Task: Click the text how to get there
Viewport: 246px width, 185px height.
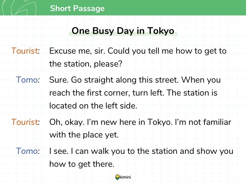Action: [82, 164]
